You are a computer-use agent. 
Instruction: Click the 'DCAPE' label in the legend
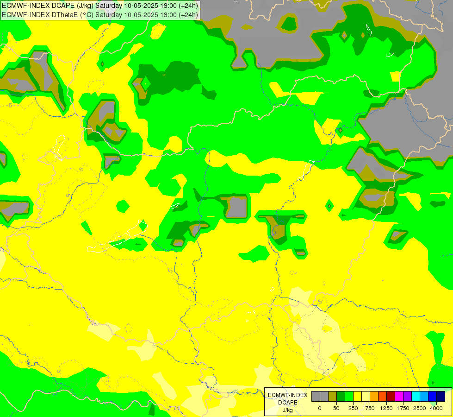288,403
